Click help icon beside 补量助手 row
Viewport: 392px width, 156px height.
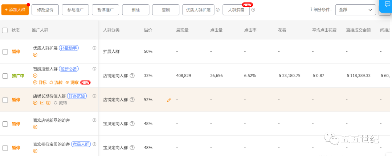94,48
